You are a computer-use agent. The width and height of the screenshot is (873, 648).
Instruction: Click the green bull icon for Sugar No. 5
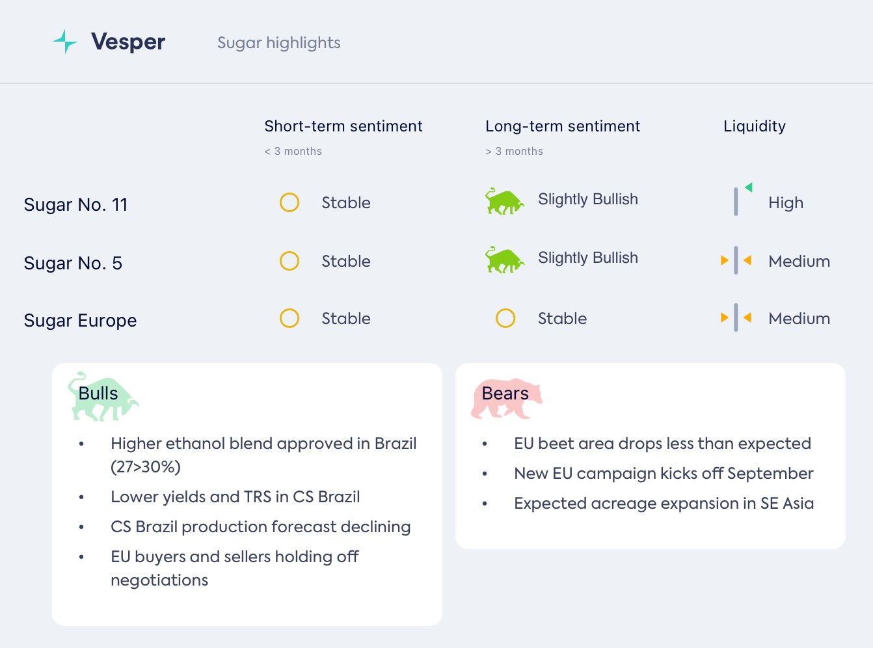click(504, 260)
